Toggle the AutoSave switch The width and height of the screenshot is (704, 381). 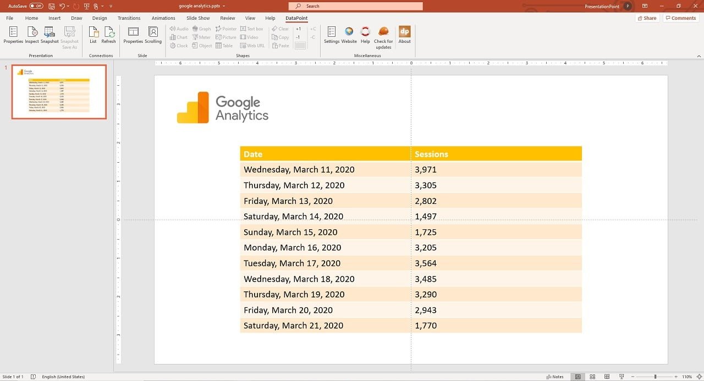tap(36, 6)
